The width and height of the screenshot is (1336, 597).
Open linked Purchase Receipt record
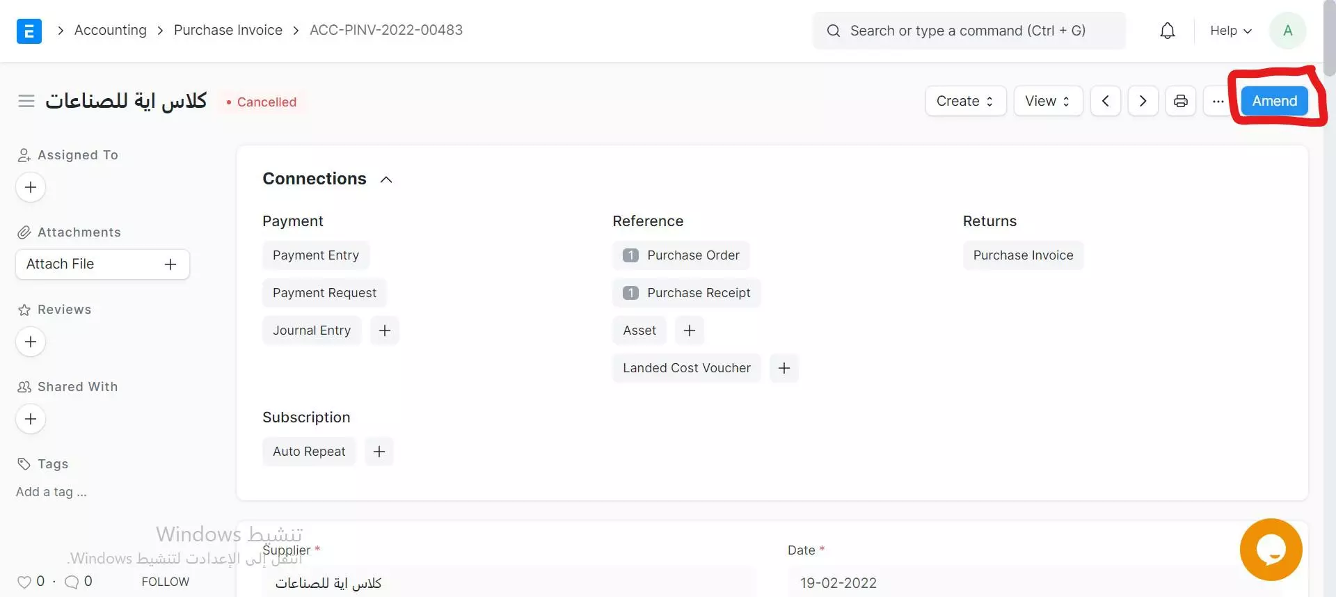(x=687, y=293)
